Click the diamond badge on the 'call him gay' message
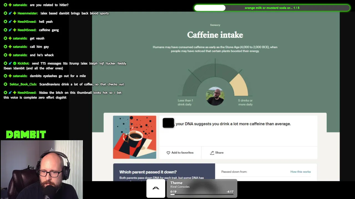 pos(10,47)
